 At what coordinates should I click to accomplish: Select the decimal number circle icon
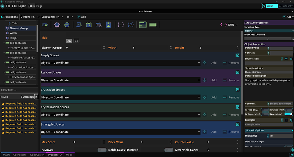tap(67, 25)
